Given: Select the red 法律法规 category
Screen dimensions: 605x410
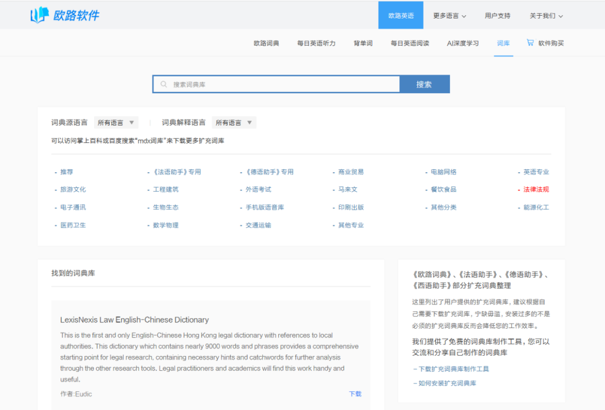Looking at the screenshot, I should [536, 190].
